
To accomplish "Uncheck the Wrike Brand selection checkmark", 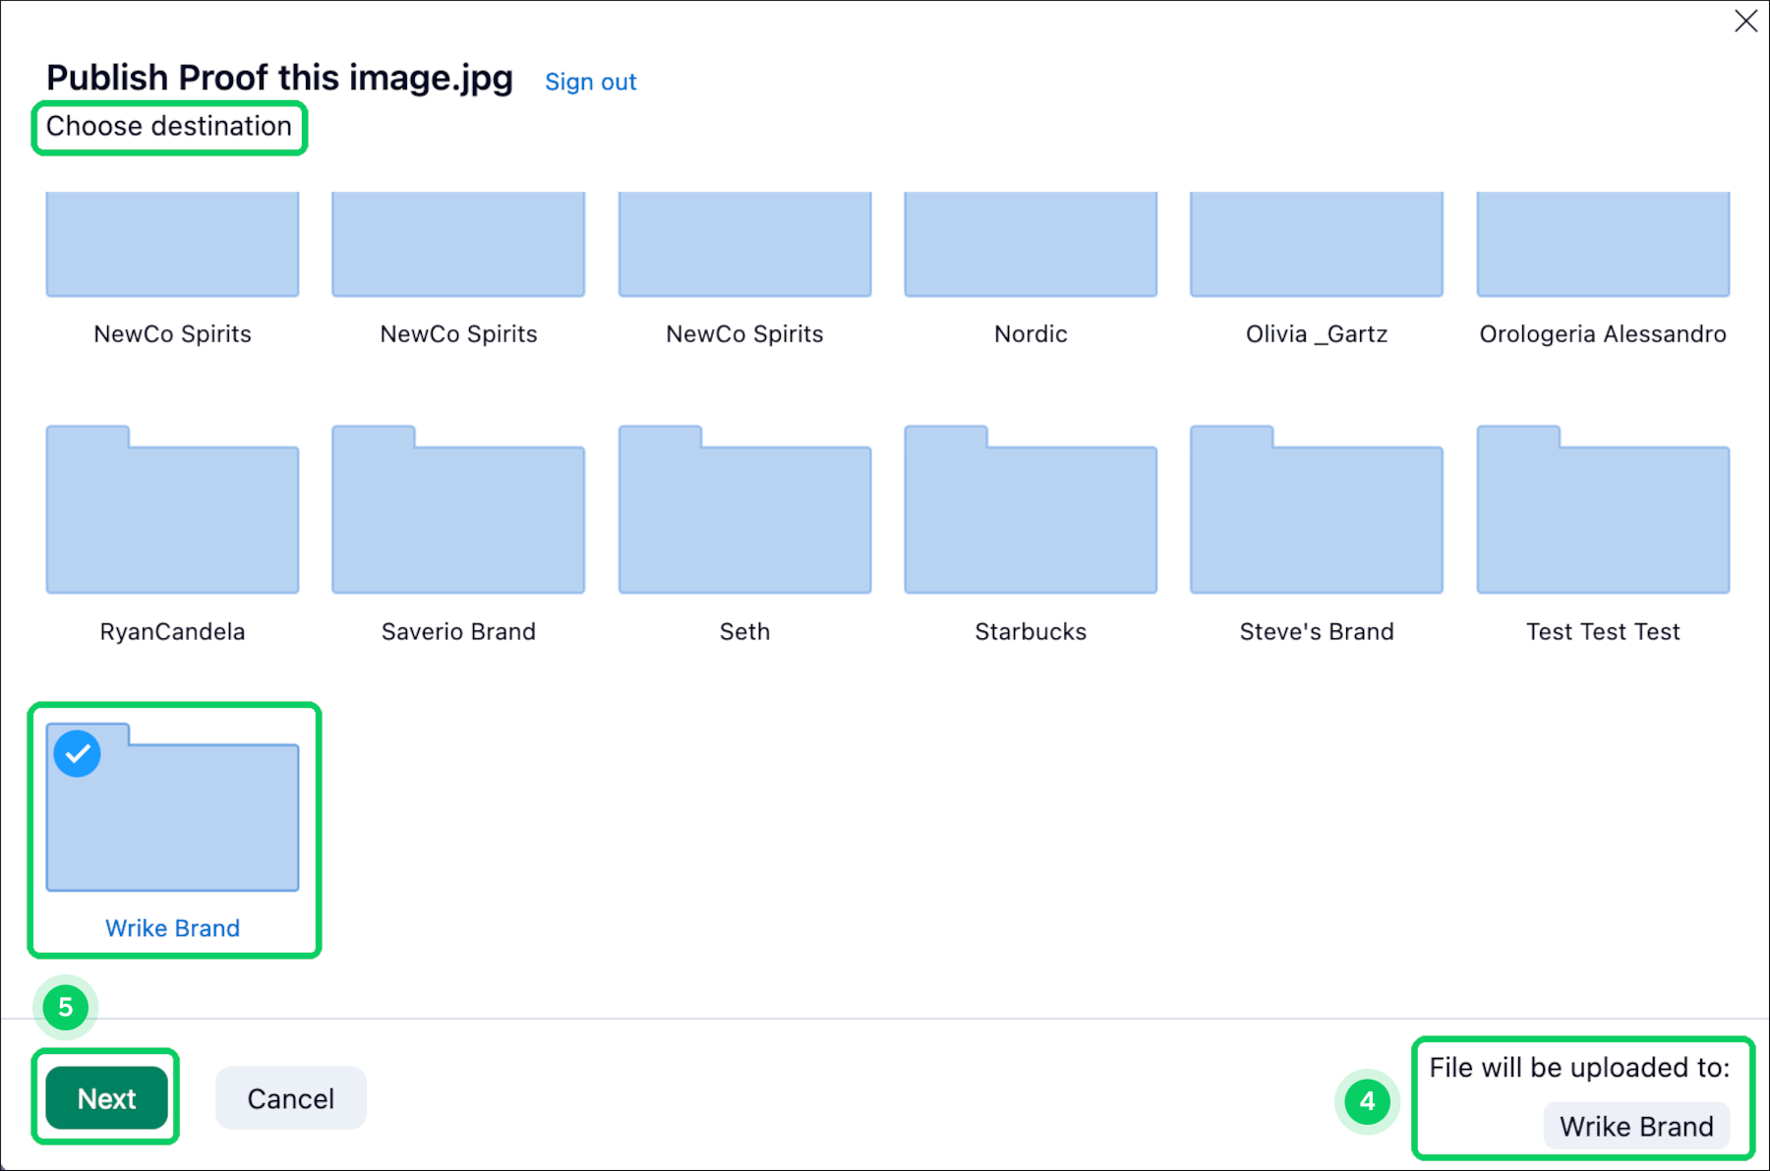I will (x=78, y=754).
